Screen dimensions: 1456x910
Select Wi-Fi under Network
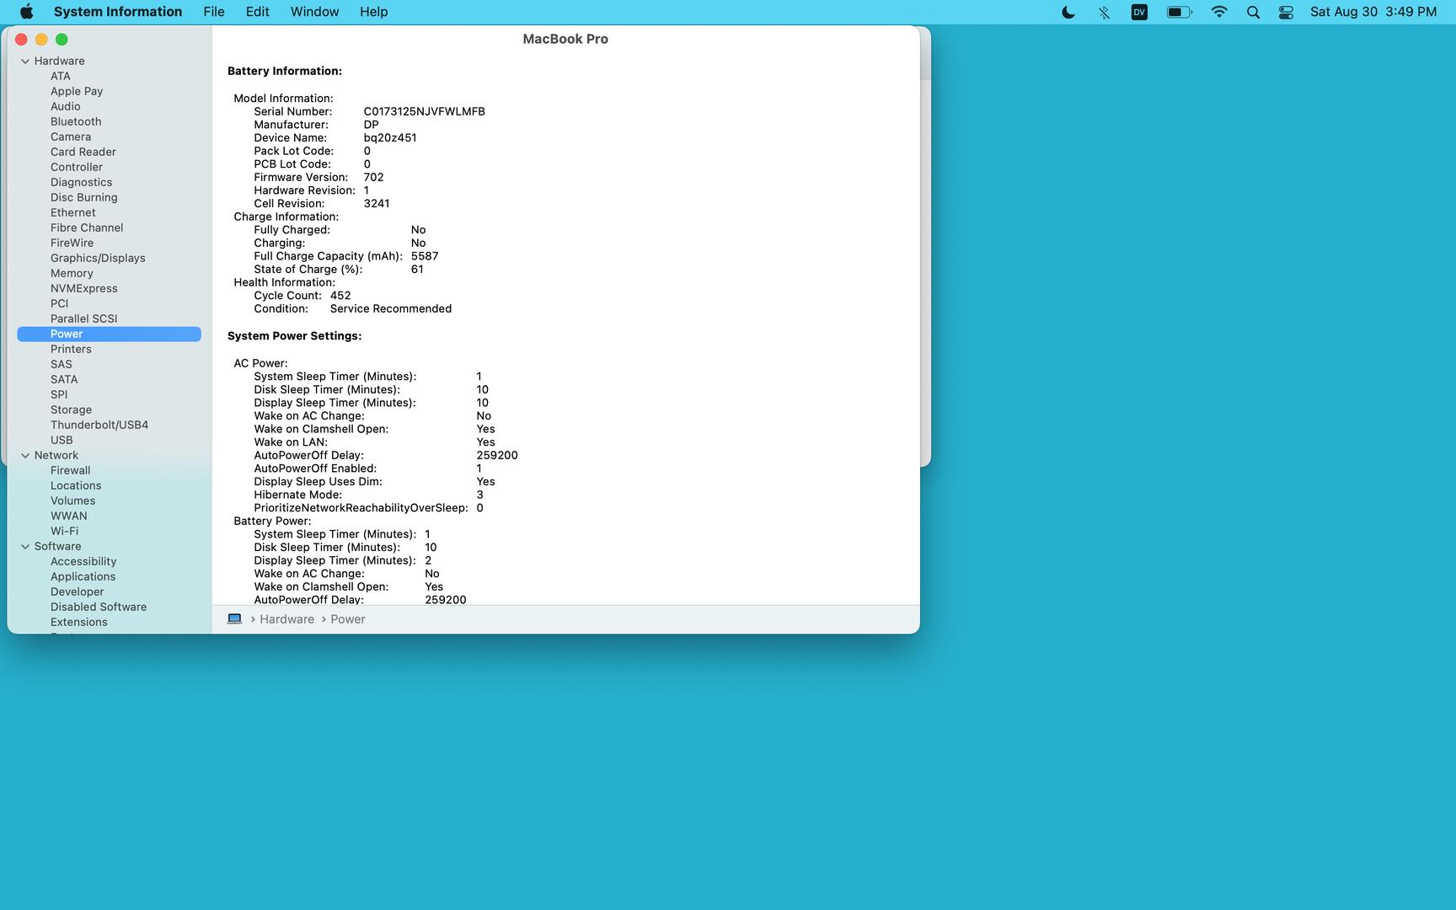coord(64,531)
